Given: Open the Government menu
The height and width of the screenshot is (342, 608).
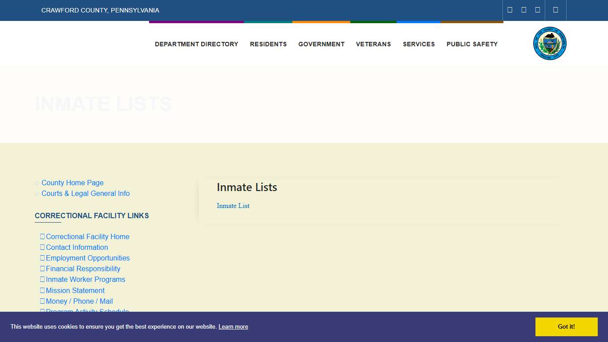Looking at the screenshot, I should tap(321, 44).
